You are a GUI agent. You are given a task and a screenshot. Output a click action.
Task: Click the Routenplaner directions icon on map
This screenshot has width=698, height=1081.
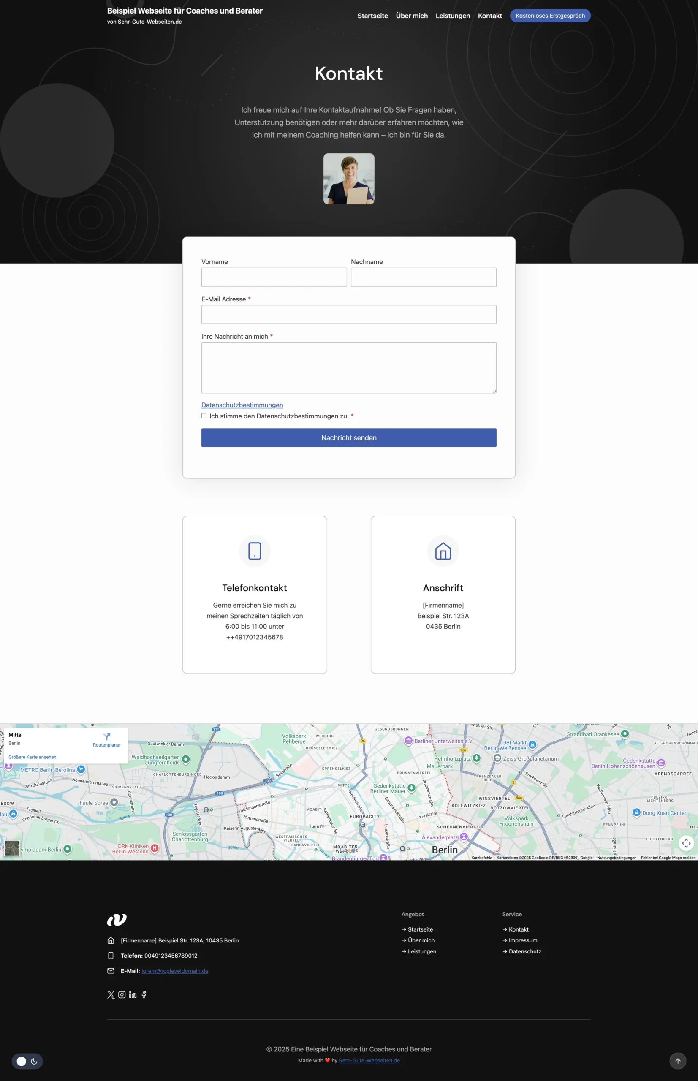106,737
